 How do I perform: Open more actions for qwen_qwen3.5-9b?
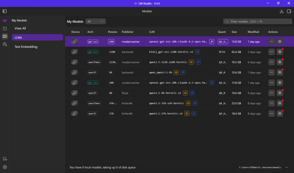[x=272, y=72]
